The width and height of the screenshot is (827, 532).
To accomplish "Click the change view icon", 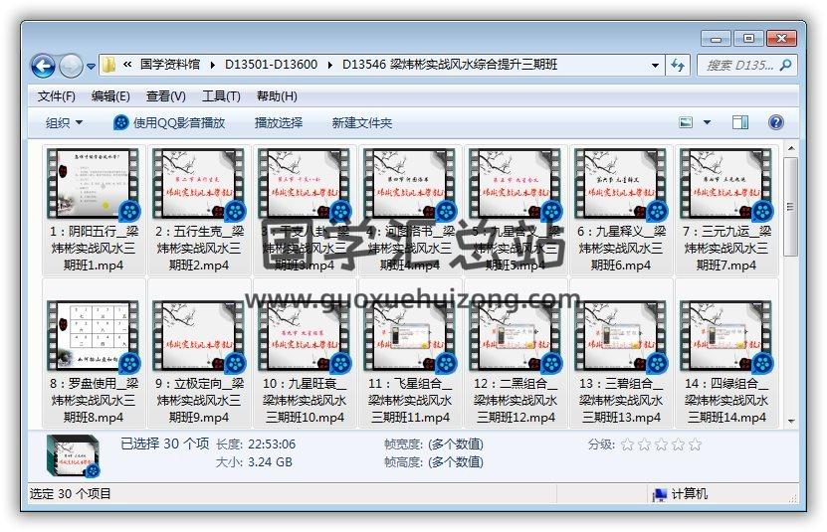I will pyautogui.click(x=687, y=122).
